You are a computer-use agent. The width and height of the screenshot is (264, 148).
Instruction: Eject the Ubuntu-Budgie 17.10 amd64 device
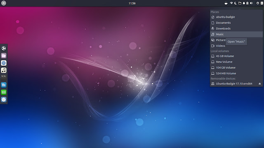point(259,84)
